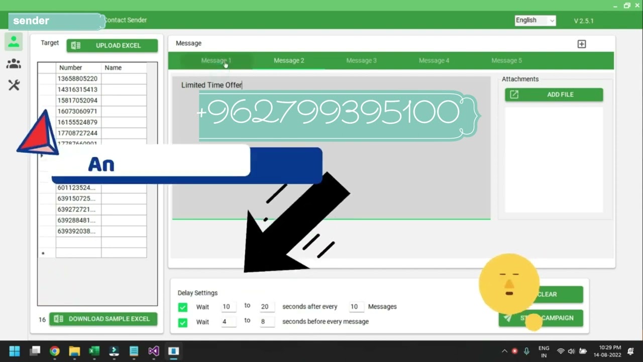The image size is (643, 362).
Task: Select number 13658805220 in the table
Action: pos(78,79)
